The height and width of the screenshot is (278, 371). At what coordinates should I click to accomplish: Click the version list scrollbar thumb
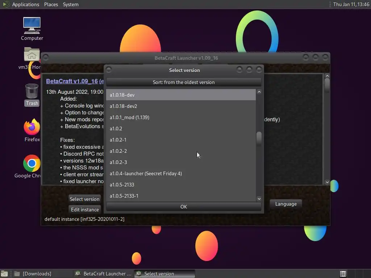pyautogui.click(x=259, y=138)
